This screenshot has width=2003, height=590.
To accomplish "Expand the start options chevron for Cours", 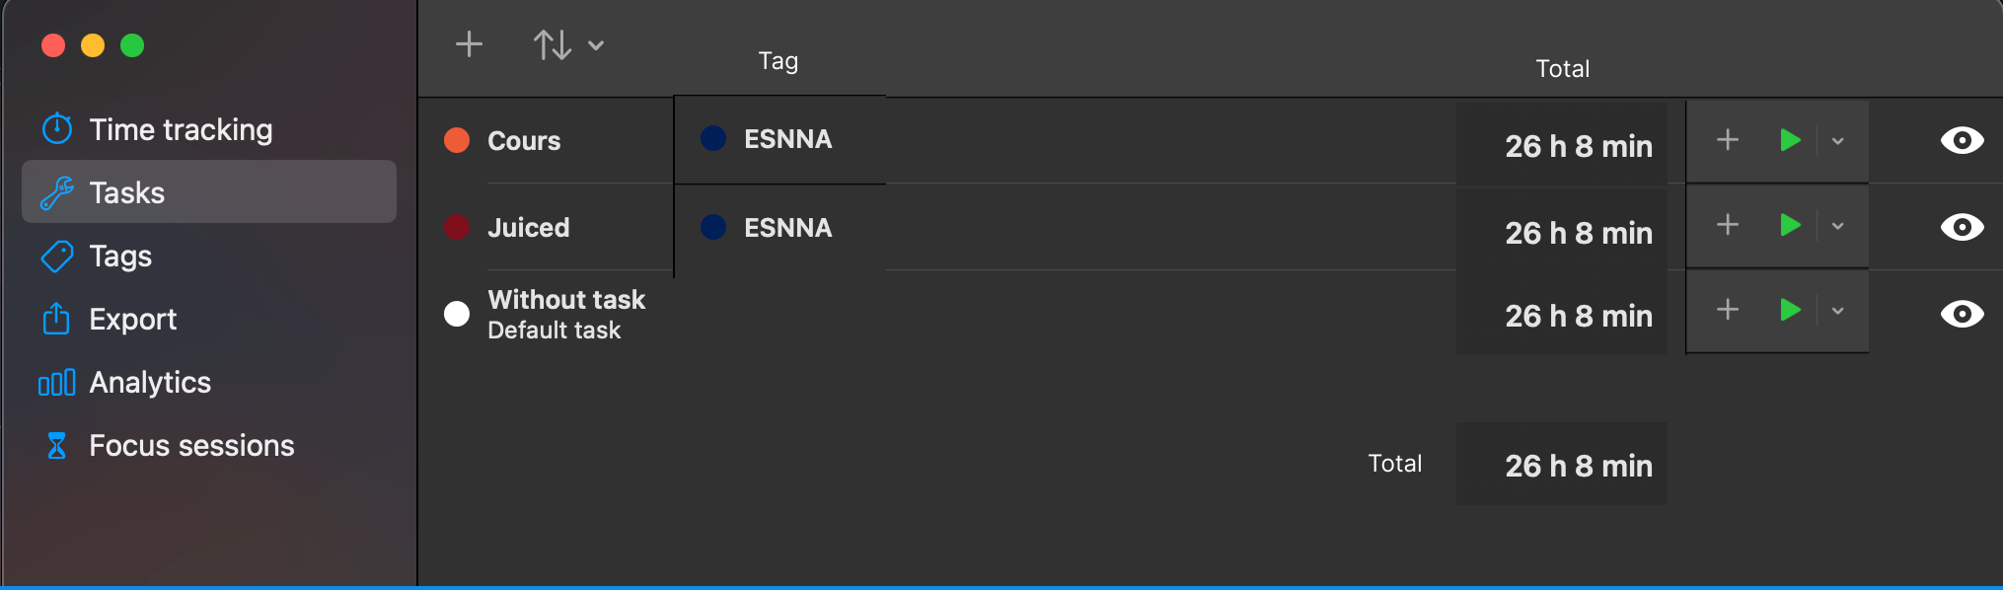I will tap(1838, 141).
